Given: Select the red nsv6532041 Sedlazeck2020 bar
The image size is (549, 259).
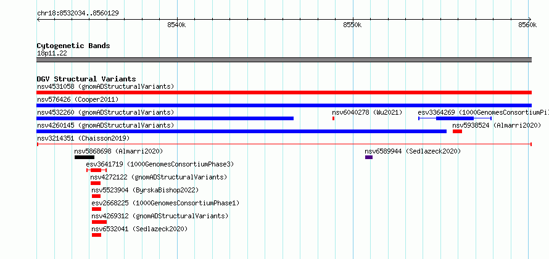Looking at the screenshot, I should click(x=97, y=235).
